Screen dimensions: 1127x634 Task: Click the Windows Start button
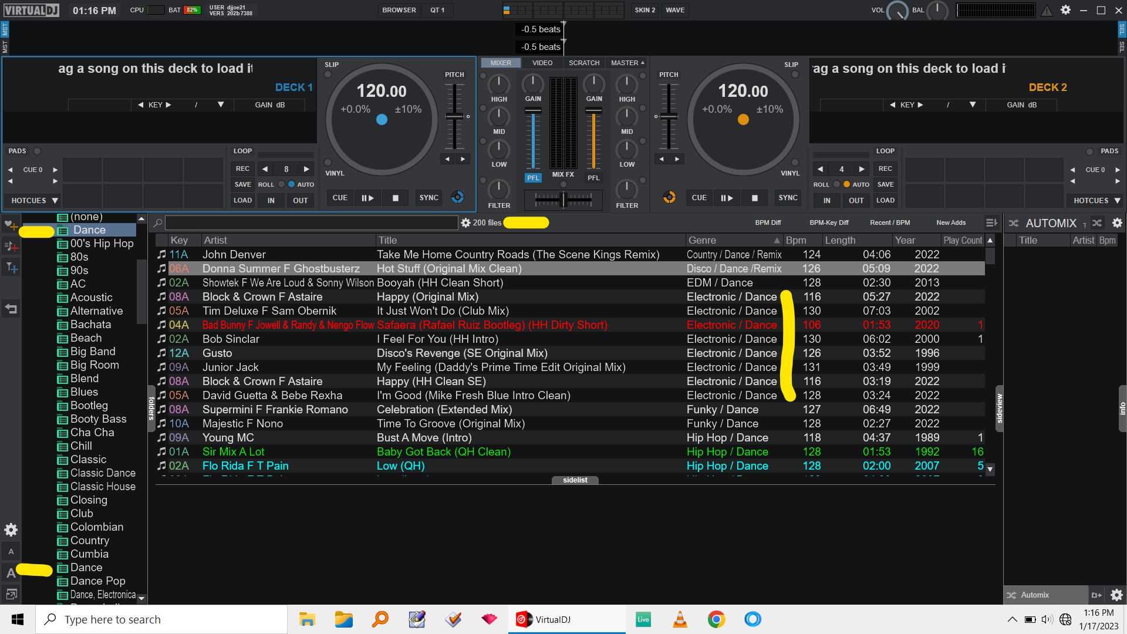pyautogui.click(x=17, y=619)
